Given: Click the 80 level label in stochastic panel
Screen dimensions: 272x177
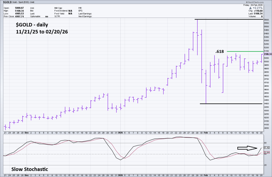Looking at the screenshot, I should 265,143.
